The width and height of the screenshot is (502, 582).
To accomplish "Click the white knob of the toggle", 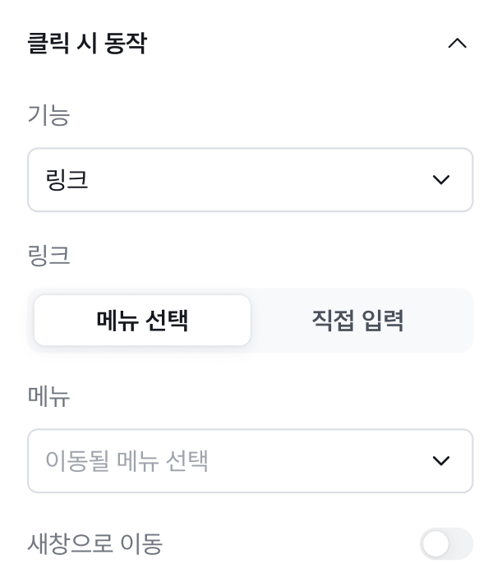I will (435, 543).
